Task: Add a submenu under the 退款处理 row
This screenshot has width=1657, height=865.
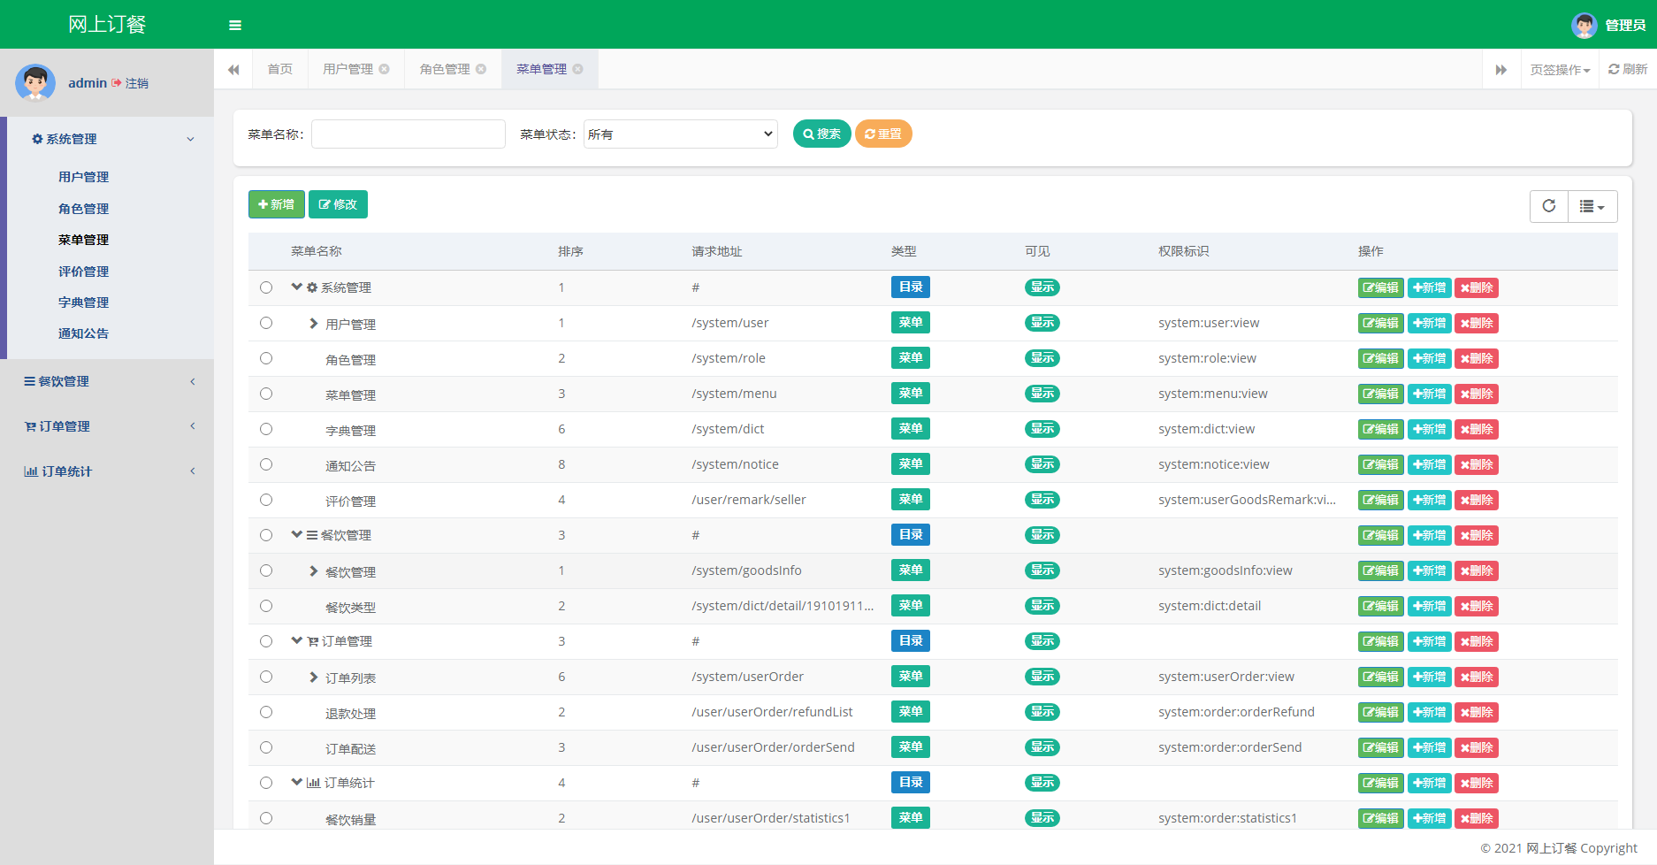Action: (1429, 712)
